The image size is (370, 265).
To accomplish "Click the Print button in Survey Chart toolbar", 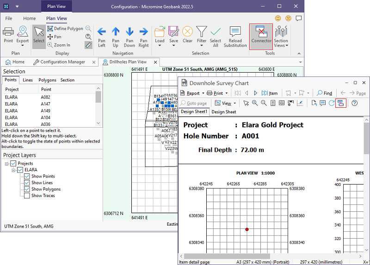I will [x=215, y=93].
